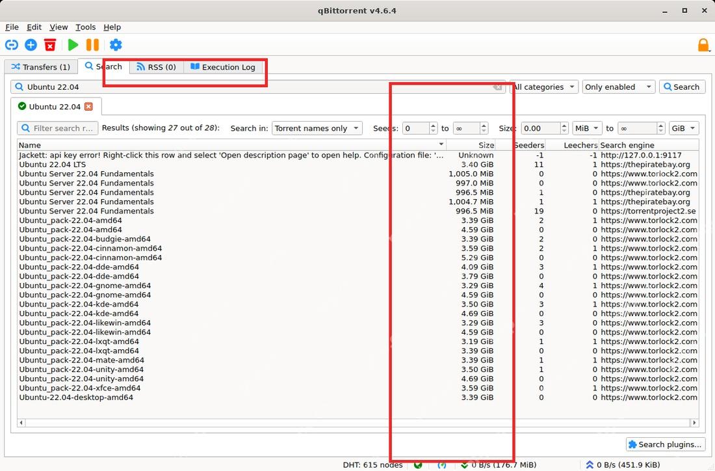Sort results by Name column header
Viewport: 715px width, 471px height.
231,145
